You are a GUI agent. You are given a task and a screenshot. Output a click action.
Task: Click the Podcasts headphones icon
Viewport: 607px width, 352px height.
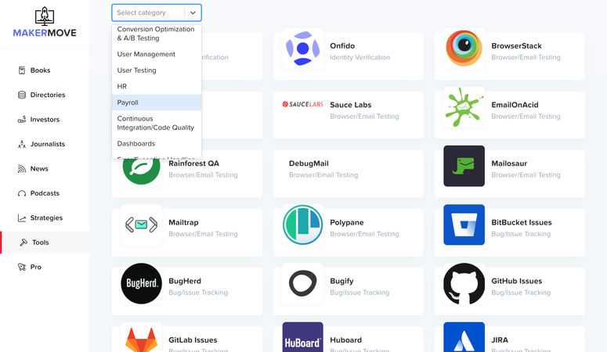point(22,193)
